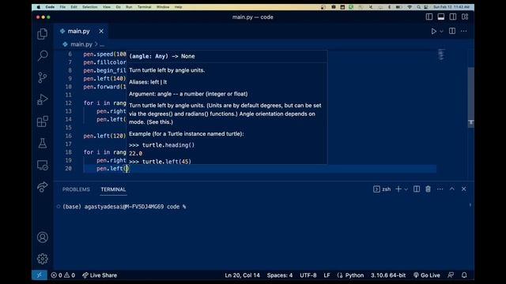
Task: Toggle the Primary Side Bar layout button
Action: click(429, 17)
